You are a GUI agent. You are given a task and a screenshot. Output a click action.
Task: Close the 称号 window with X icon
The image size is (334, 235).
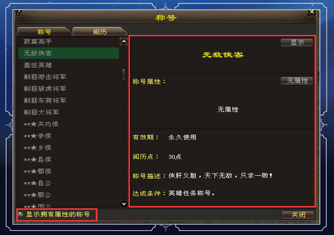[x=312, y=12]
